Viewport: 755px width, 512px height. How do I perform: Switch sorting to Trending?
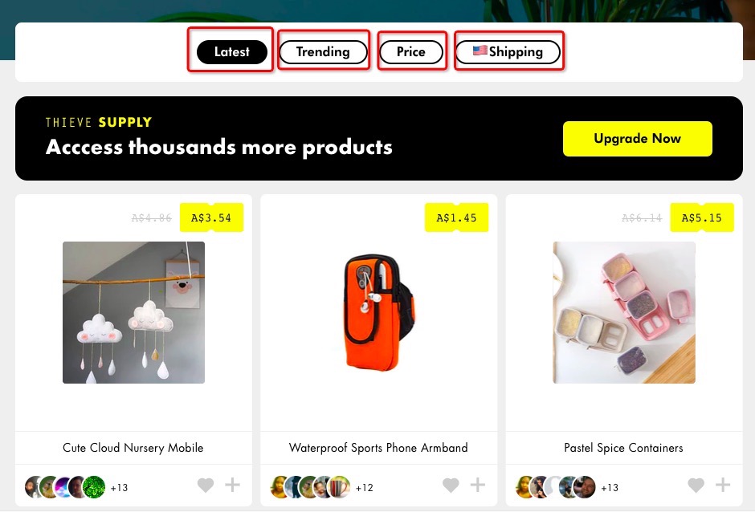pyautogui.click(x=323, y=52)
